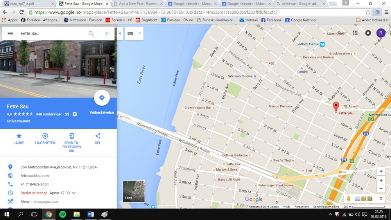Open File Explorer from the taskbar
391x220 pixels.
[x=77, y=214]
